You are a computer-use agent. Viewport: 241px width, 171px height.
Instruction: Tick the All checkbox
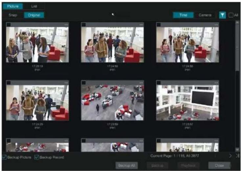click(231, 15)
